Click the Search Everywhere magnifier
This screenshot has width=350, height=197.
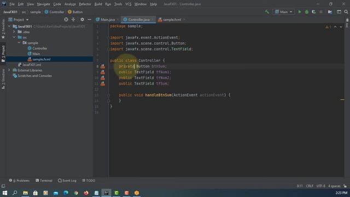(346, 12)
